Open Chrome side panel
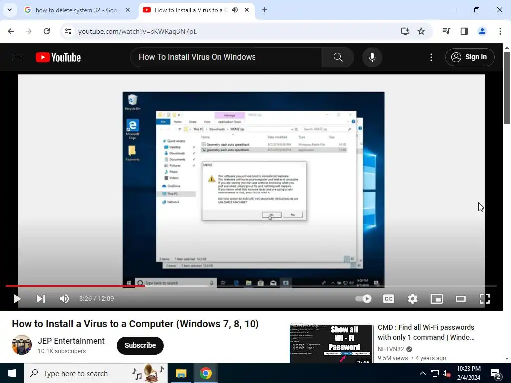Screen dimensions: 511x383 [x=464, y=31]
